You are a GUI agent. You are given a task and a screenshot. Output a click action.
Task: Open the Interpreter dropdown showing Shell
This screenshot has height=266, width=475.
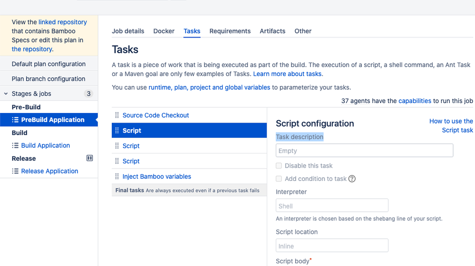(x=332, y=206)
